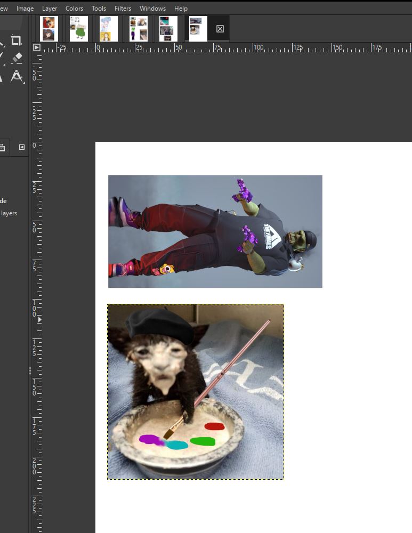Open the tool options panel configure menu

click(22, 147)
